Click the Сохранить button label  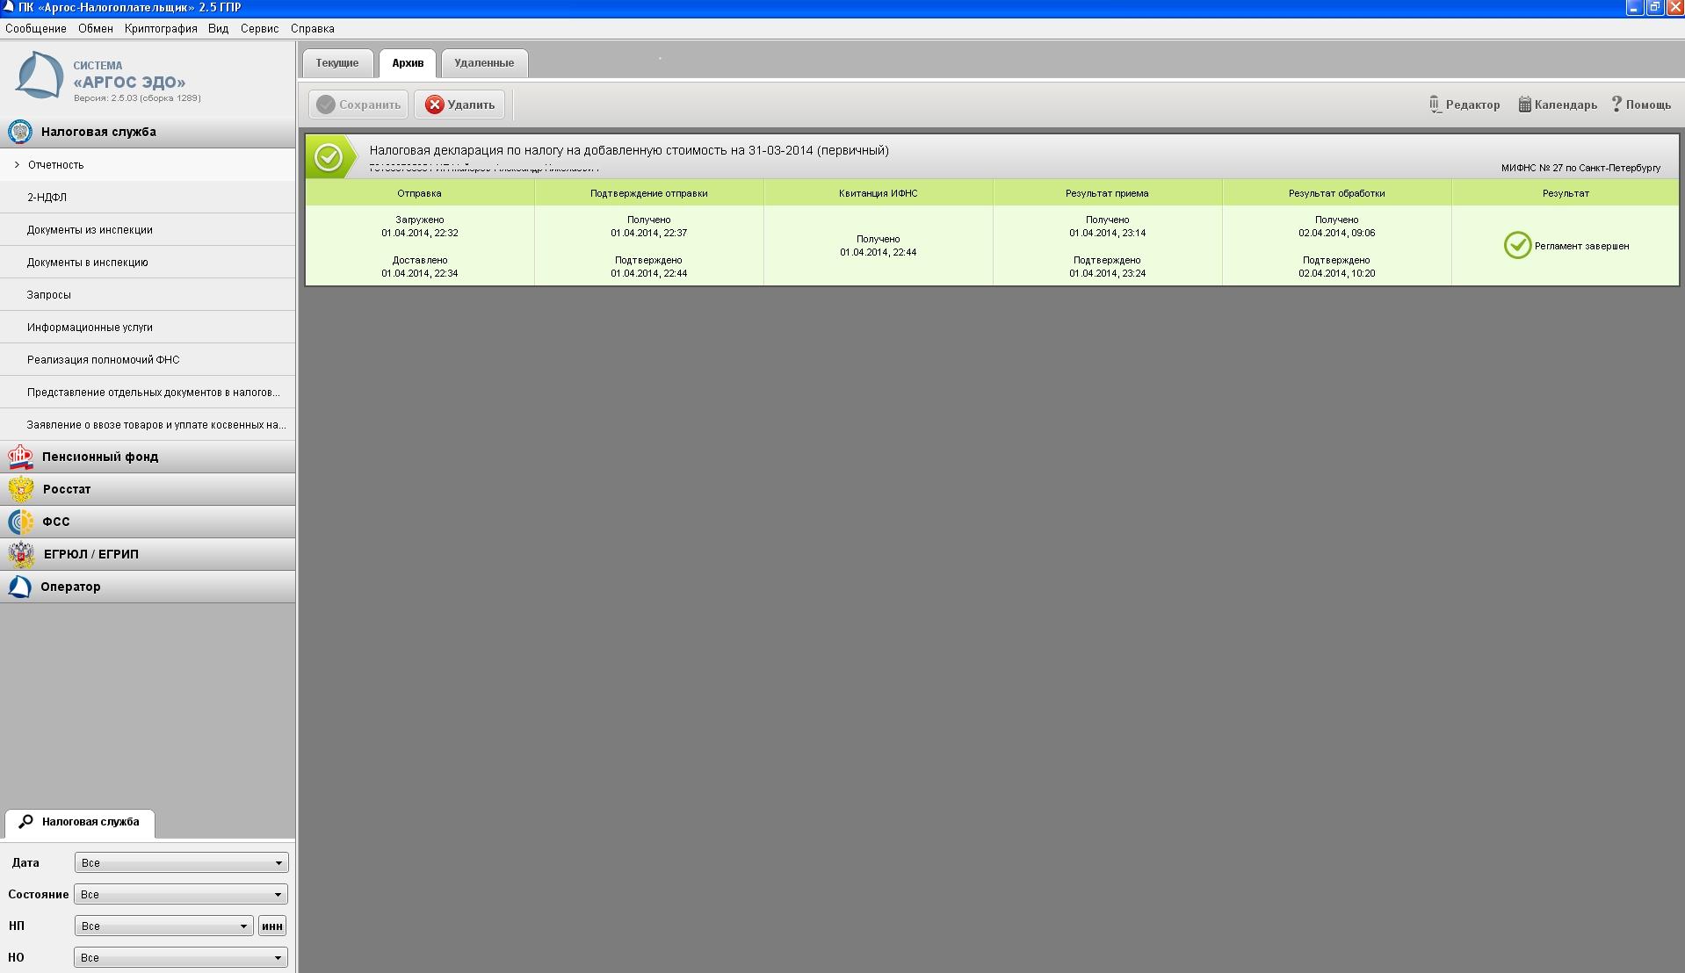(x=370, y=105)
